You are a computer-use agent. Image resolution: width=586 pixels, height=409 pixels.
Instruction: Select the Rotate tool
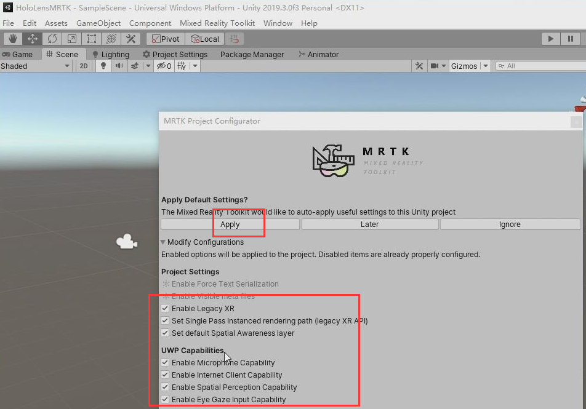tap(52, 39)
